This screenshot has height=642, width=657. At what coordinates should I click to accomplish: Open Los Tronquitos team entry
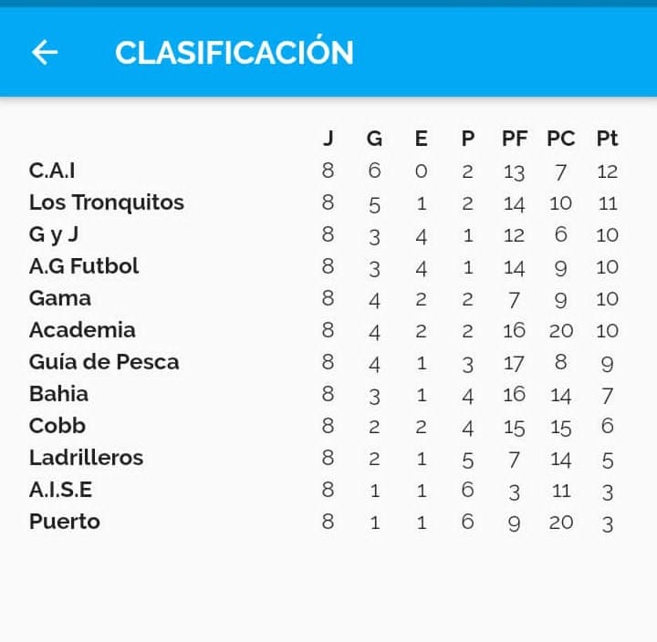tap(106, 202)
